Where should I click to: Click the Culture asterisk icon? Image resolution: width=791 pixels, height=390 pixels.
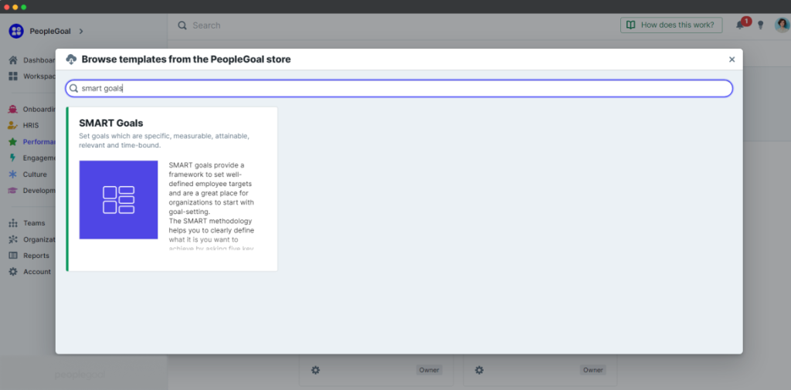[x=13, y=174]
